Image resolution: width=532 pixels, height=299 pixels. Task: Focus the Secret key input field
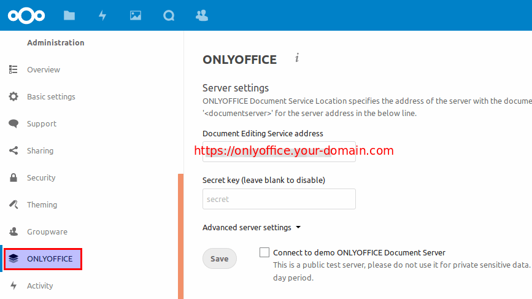(279, 200)
